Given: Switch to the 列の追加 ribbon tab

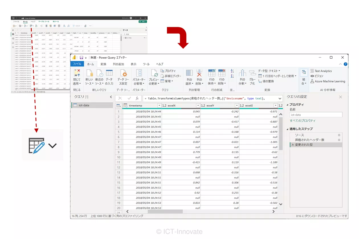Looking at the screenshot, I should click(118, 64).
